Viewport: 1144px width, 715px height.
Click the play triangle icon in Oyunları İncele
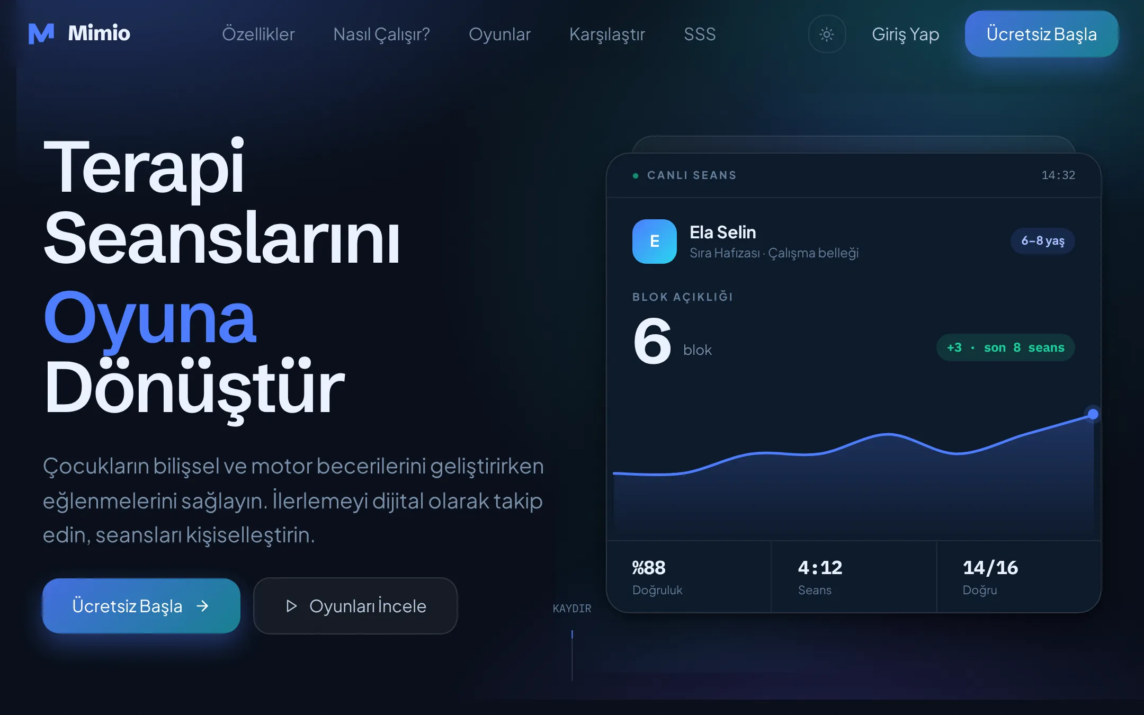291,606
